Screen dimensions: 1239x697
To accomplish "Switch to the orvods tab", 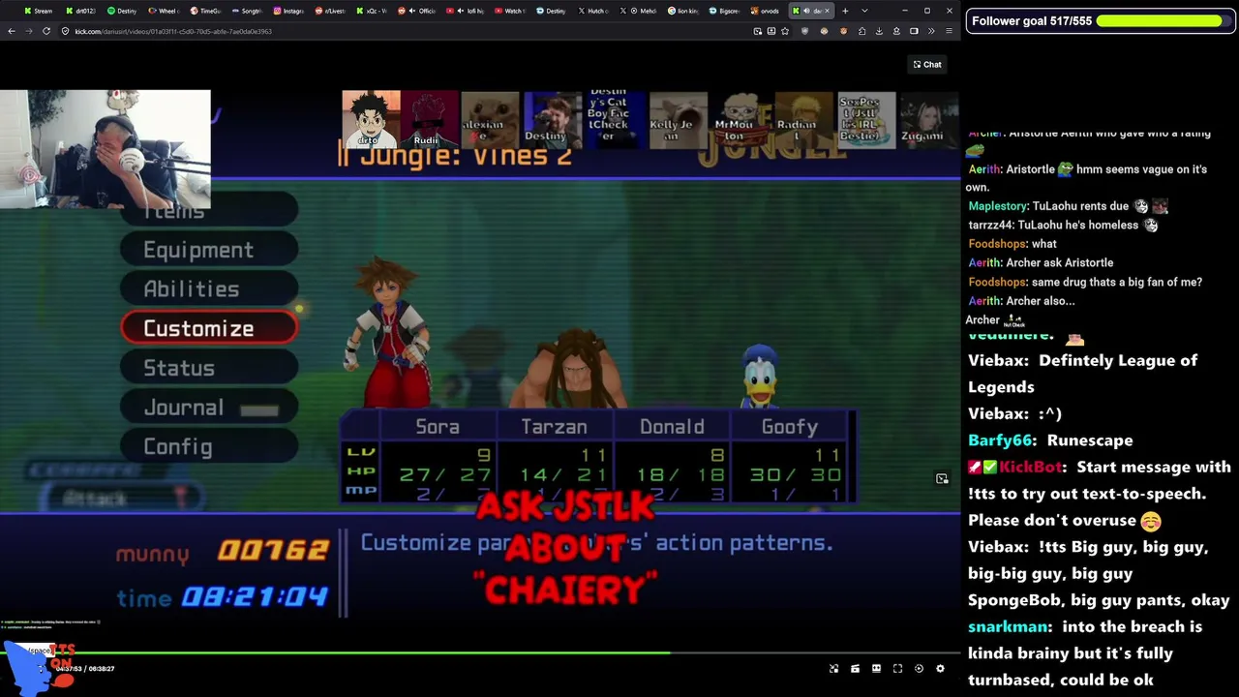I will (x=767, y=11).
